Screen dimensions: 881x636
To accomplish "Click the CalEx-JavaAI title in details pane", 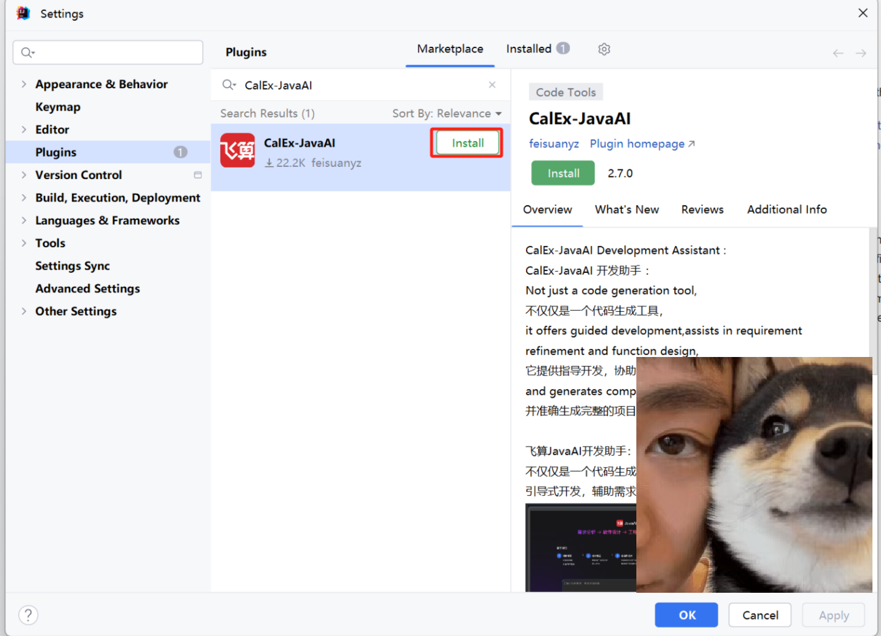I will pos(580,119).
